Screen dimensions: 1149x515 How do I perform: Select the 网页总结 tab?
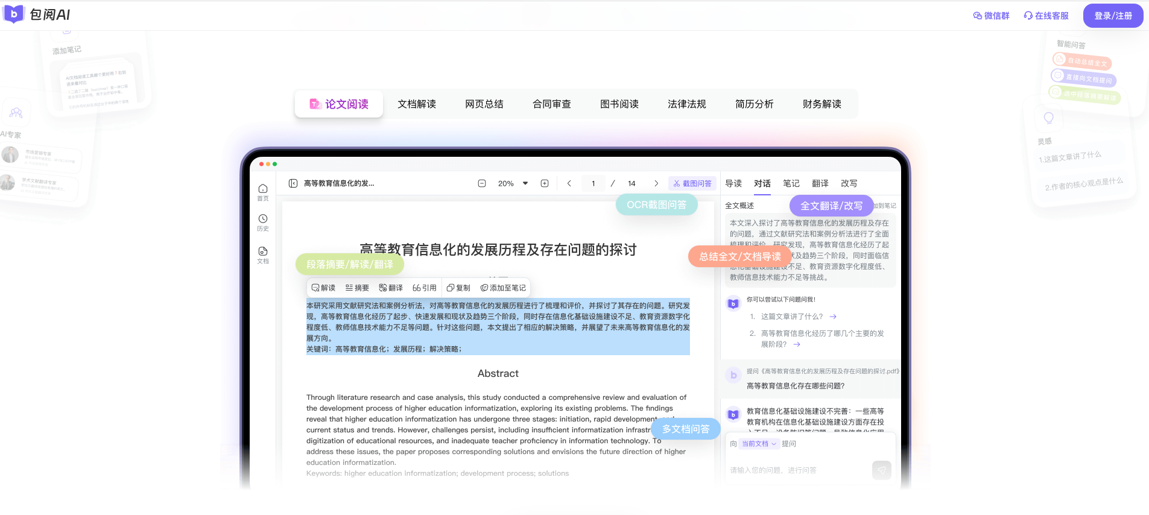484,104
